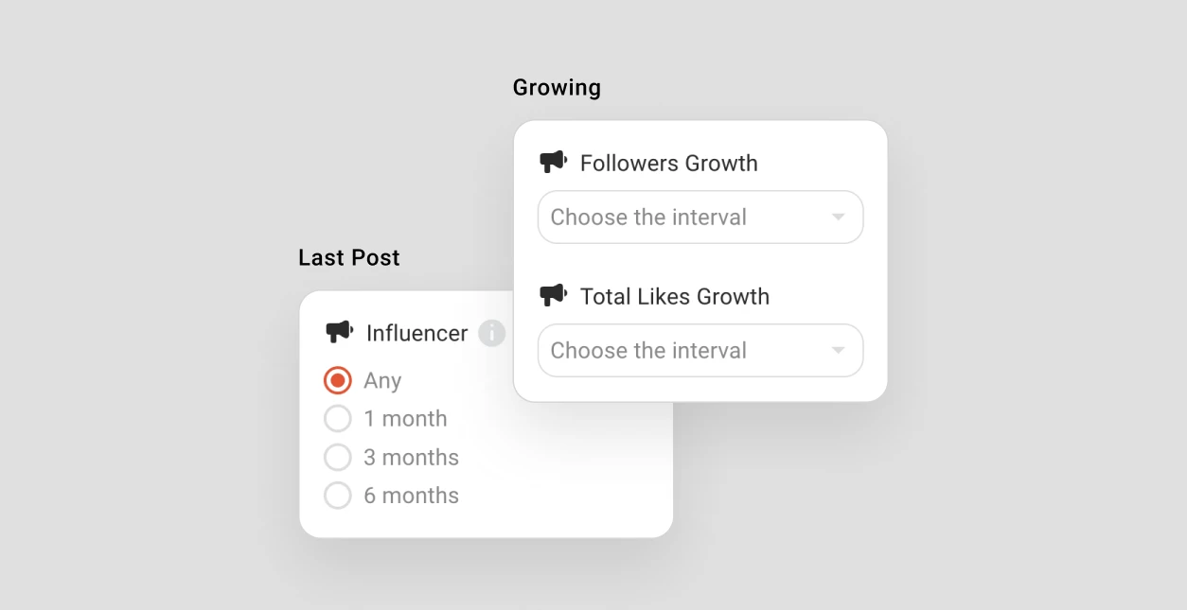Select the 3 months radio button circle
Screen dimensions: 1187x610
[x=338, y=457]
